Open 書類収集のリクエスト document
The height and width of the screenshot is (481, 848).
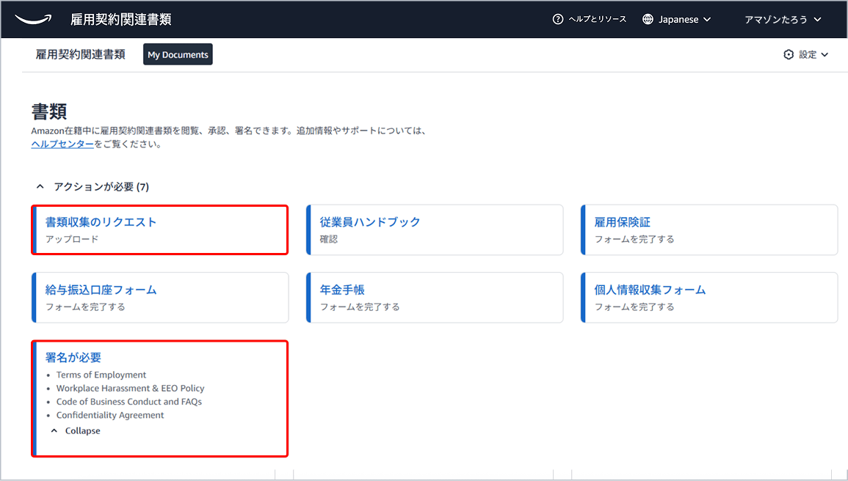101,222
